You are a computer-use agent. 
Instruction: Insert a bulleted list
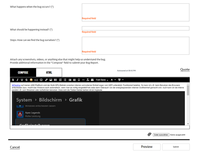pyautogui.click(x=65, y=80)
